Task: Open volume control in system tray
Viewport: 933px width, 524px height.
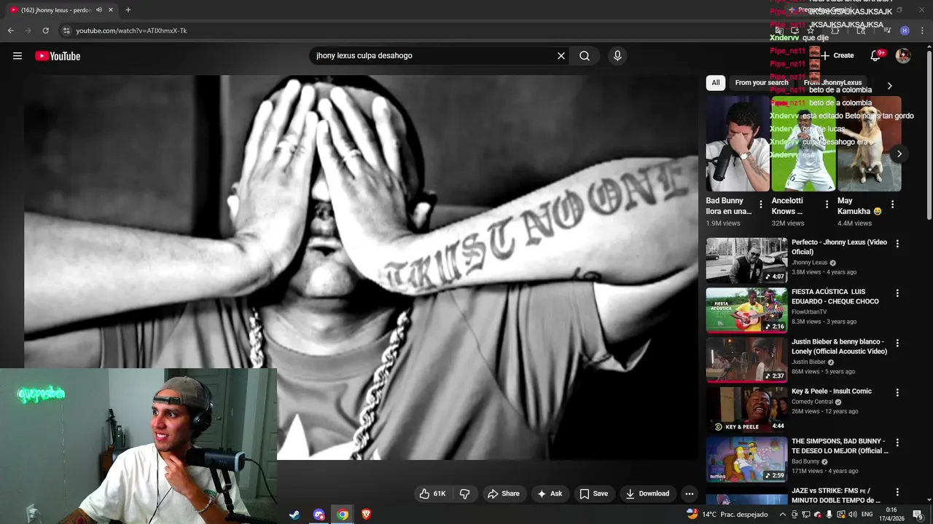Action: click(x=852, y=515)
